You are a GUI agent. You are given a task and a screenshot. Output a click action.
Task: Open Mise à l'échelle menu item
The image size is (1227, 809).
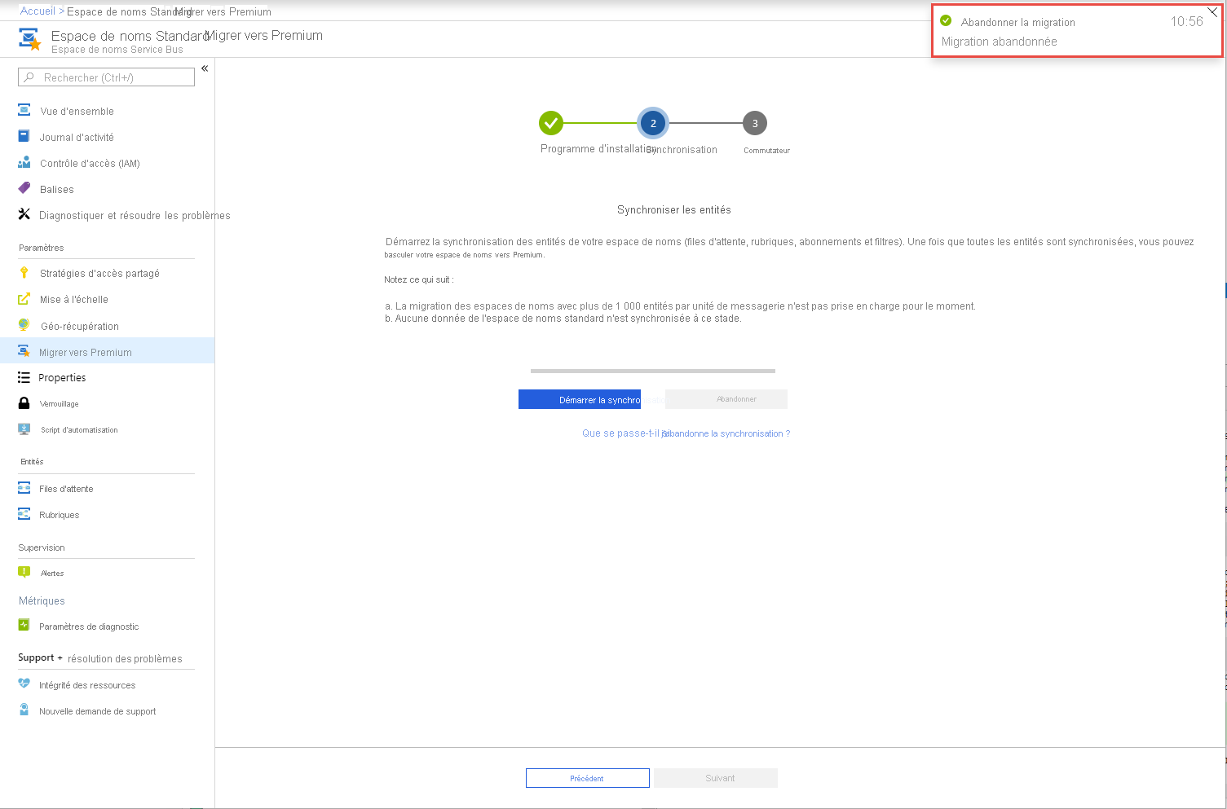(x=74, y=300)
